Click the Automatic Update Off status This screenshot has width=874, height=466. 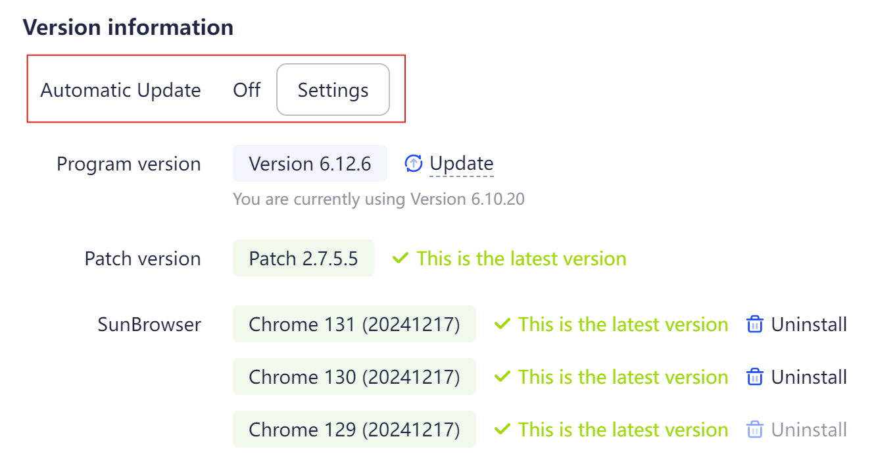[247, 90]
